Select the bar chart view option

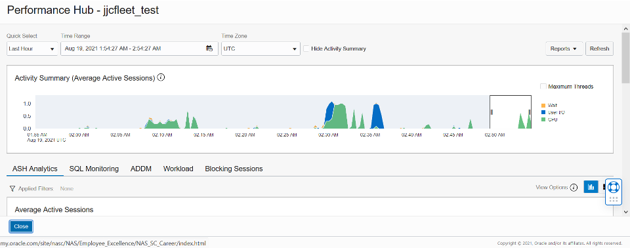point(591,187)
